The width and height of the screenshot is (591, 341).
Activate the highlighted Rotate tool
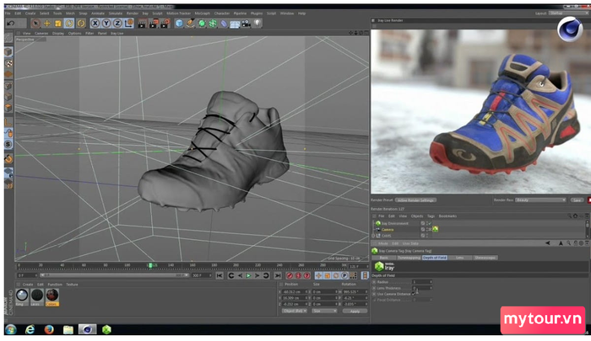[x=69, y=24]
